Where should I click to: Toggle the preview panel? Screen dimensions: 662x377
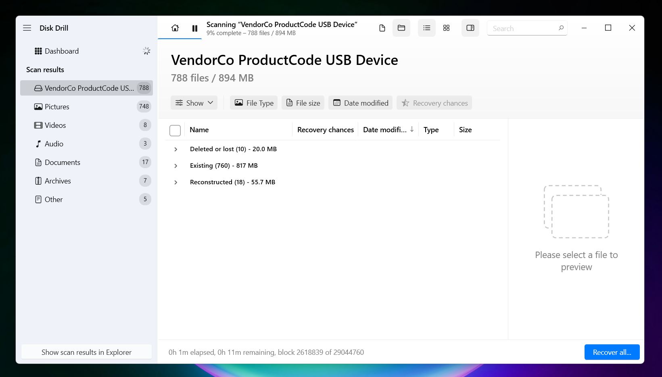click(x=470, y=28)
